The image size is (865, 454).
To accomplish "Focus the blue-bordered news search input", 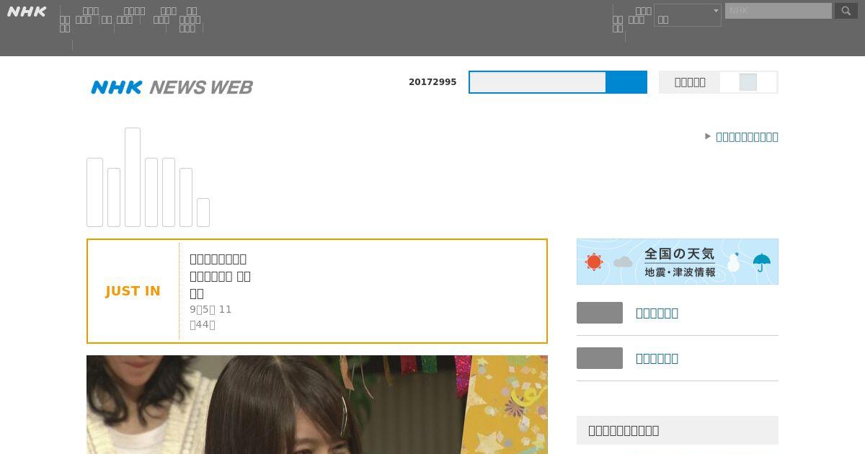I will click(538, 82).
